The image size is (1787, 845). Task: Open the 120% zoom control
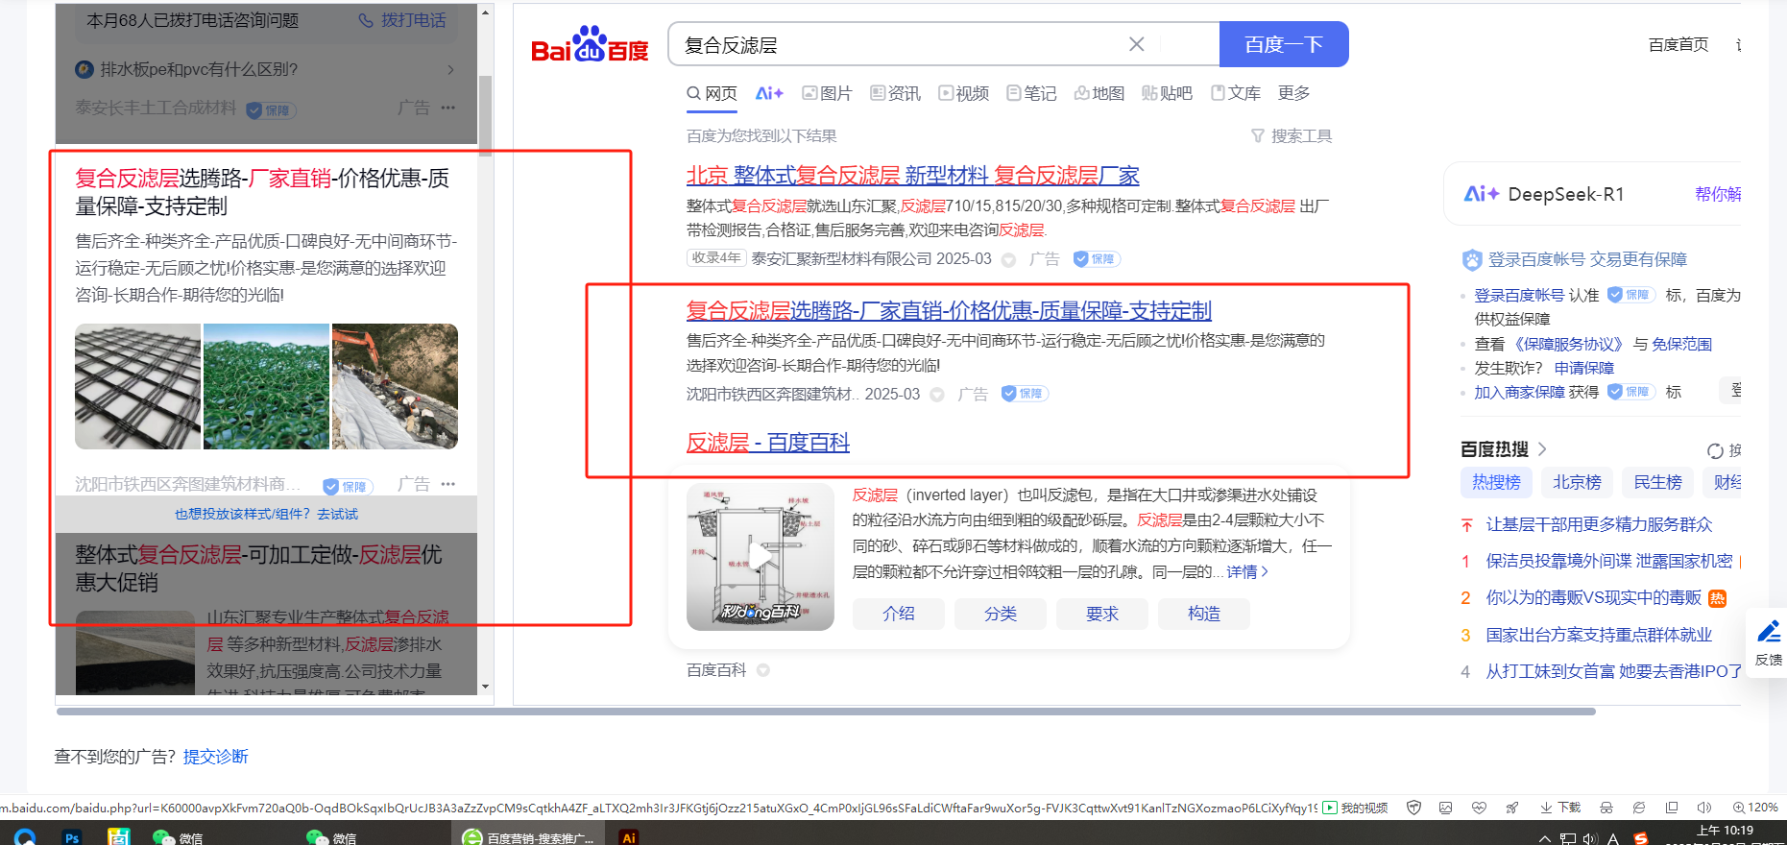[x=1755, y=808]
